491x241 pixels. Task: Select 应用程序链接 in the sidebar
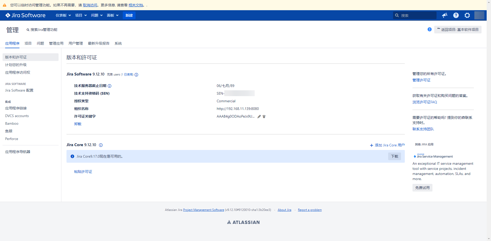pos(16,108)
